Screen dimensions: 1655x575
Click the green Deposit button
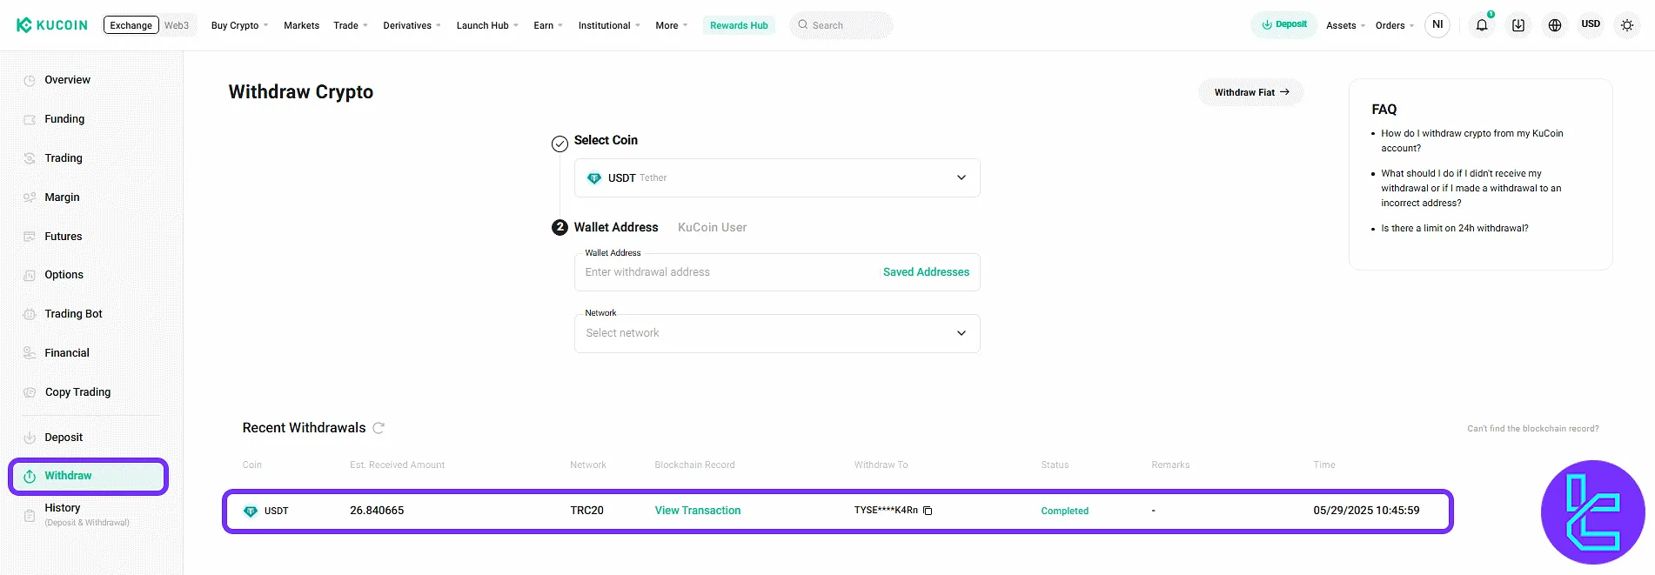[x=1283, y=24]
